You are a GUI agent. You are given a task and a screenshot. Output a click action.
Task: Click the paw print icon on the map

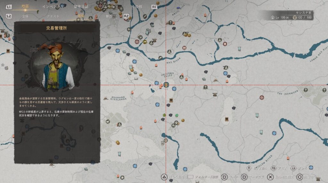tap(176, 122)
